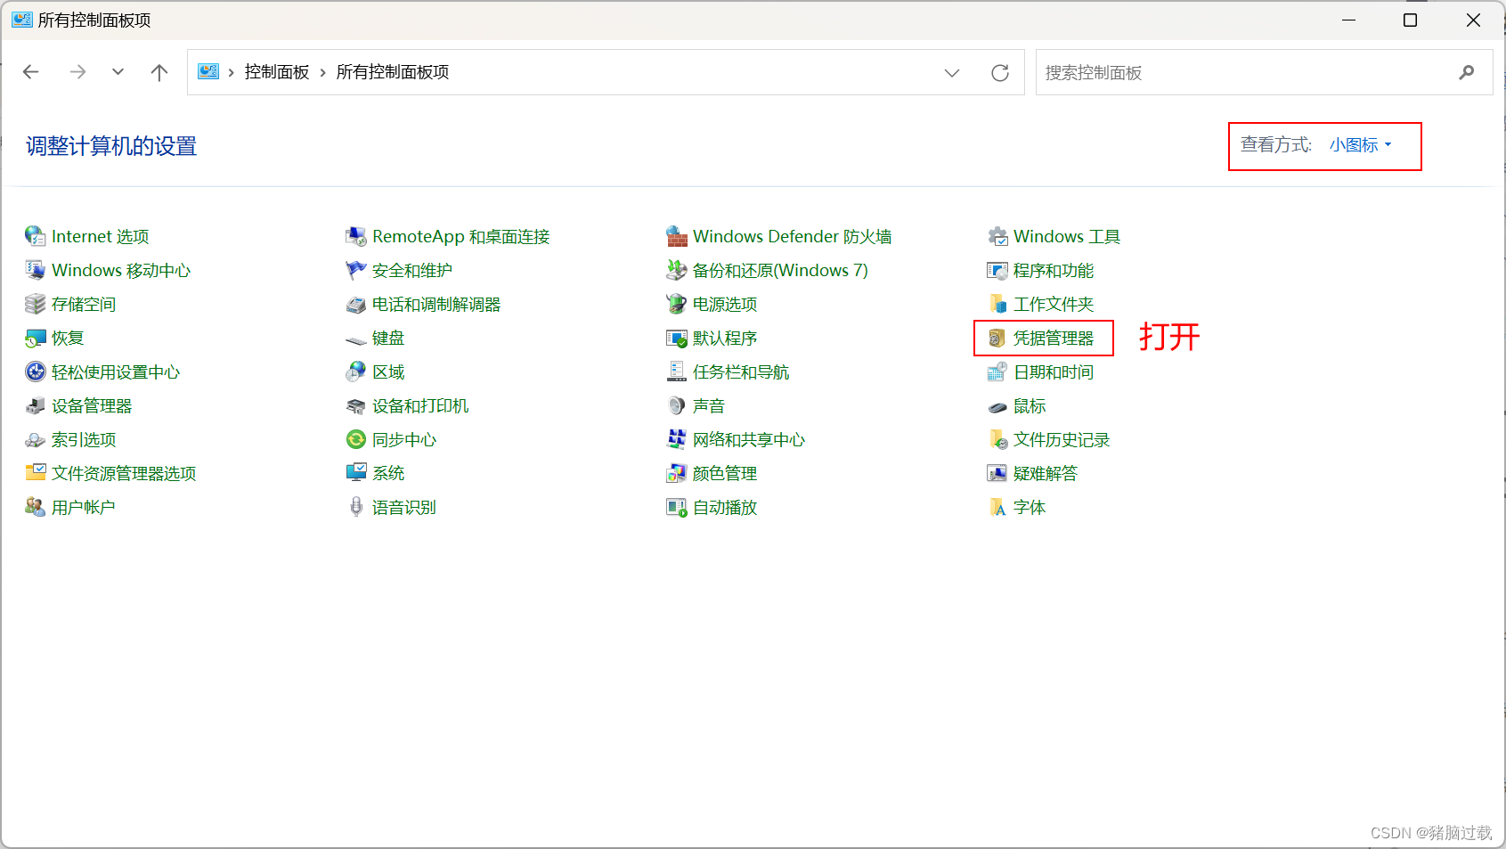Click the 设备管理器 icon

coord(35,405)
